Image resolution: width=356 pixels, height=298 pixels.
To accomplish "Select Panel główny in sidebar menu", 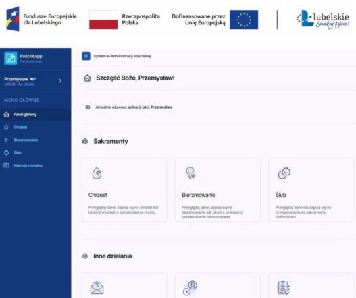I will coord(35,115).
